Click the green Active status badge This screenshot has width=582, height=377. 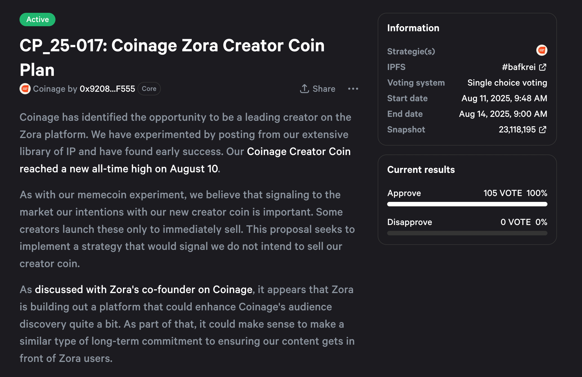point(37,20)
